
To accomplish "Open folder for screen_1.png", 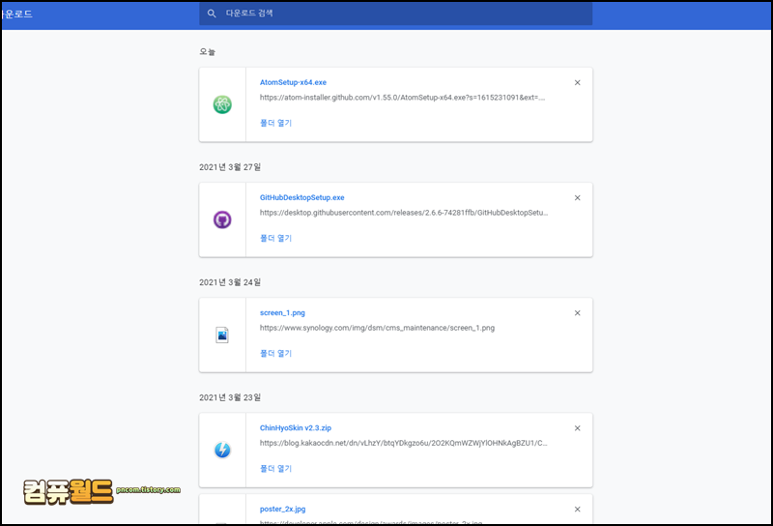I will [x=276, y=353].
